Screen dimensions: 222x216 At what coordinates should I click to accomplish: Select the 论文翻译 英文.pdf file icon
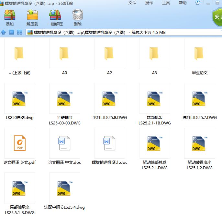(x=20, y=143)
